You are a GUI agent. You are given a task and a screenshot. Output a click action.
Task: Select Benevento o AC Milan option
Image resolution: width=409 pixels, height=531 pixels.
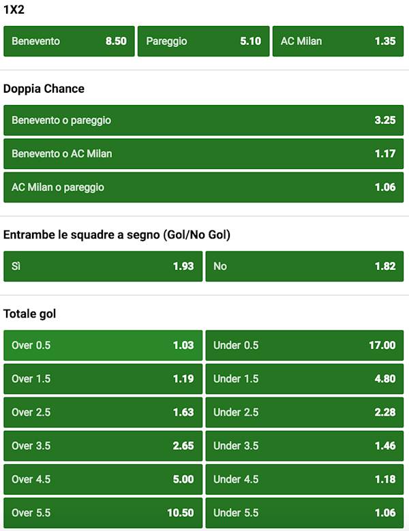(204, 153)
